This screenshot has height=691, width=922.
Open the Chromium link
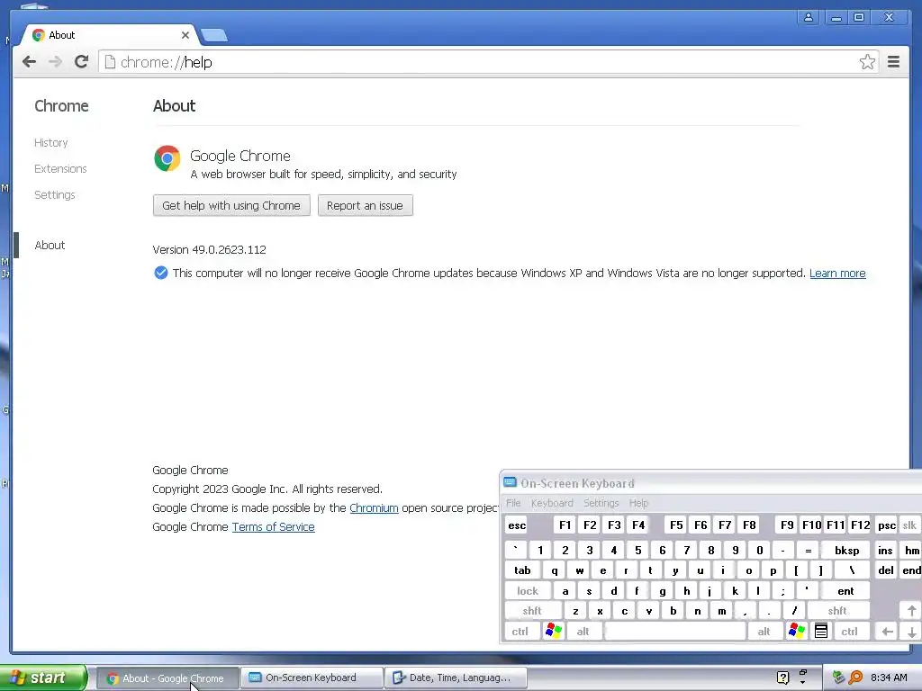coord(374,507)
